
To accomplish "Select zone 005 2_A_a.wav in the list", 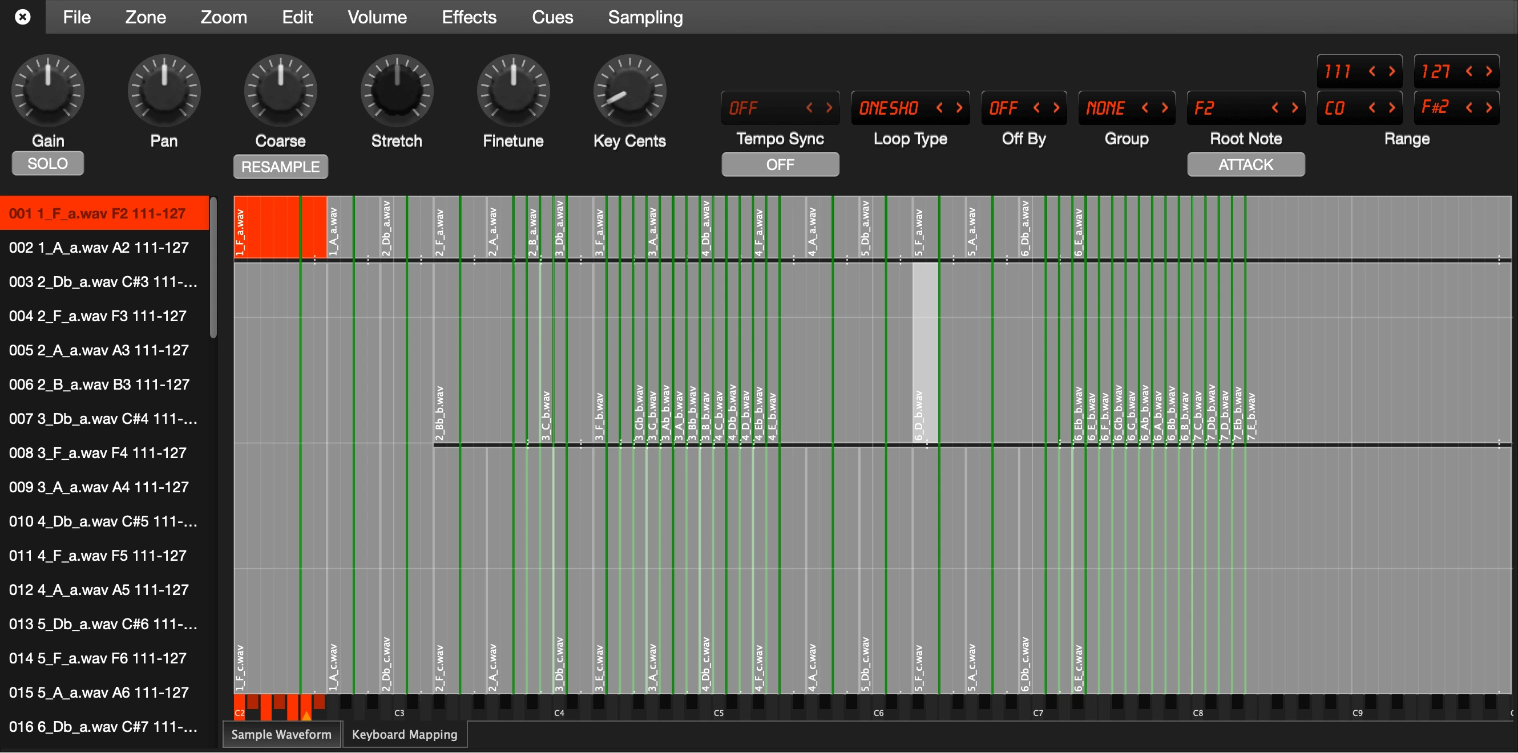I will (x=99, y=350).
